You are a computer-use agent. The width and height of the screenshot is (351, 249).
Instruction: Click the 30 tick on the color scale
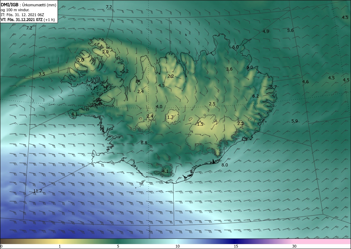(x=294, y=246)
